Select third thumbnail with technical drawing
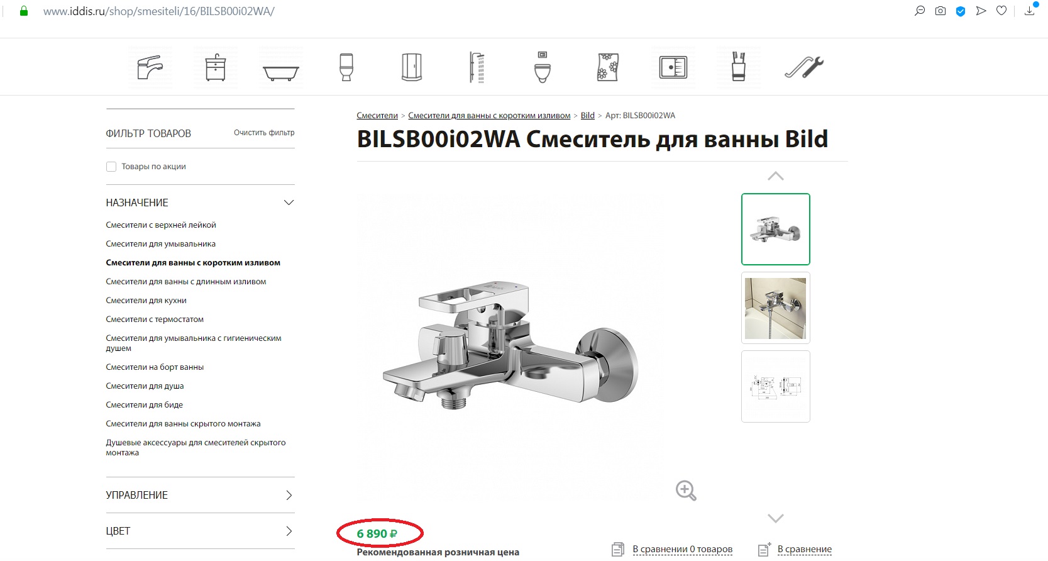1048x561 pixels. (x=776, y=387)
